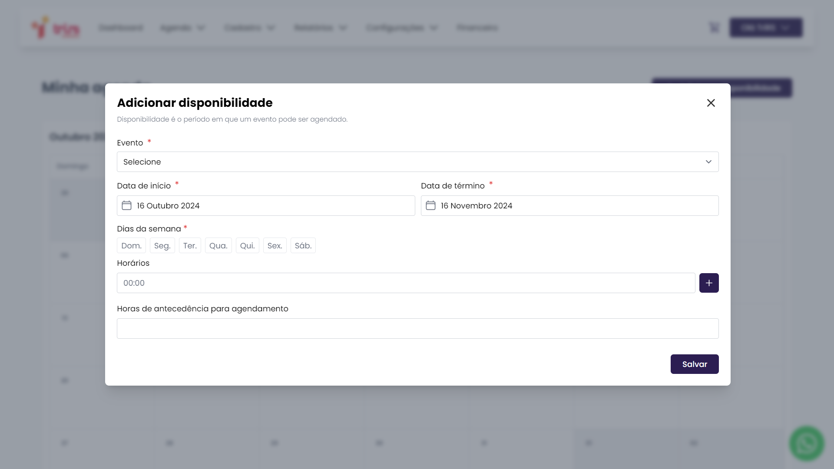Open the WhatsApp chat bubble

click(806, 443)
